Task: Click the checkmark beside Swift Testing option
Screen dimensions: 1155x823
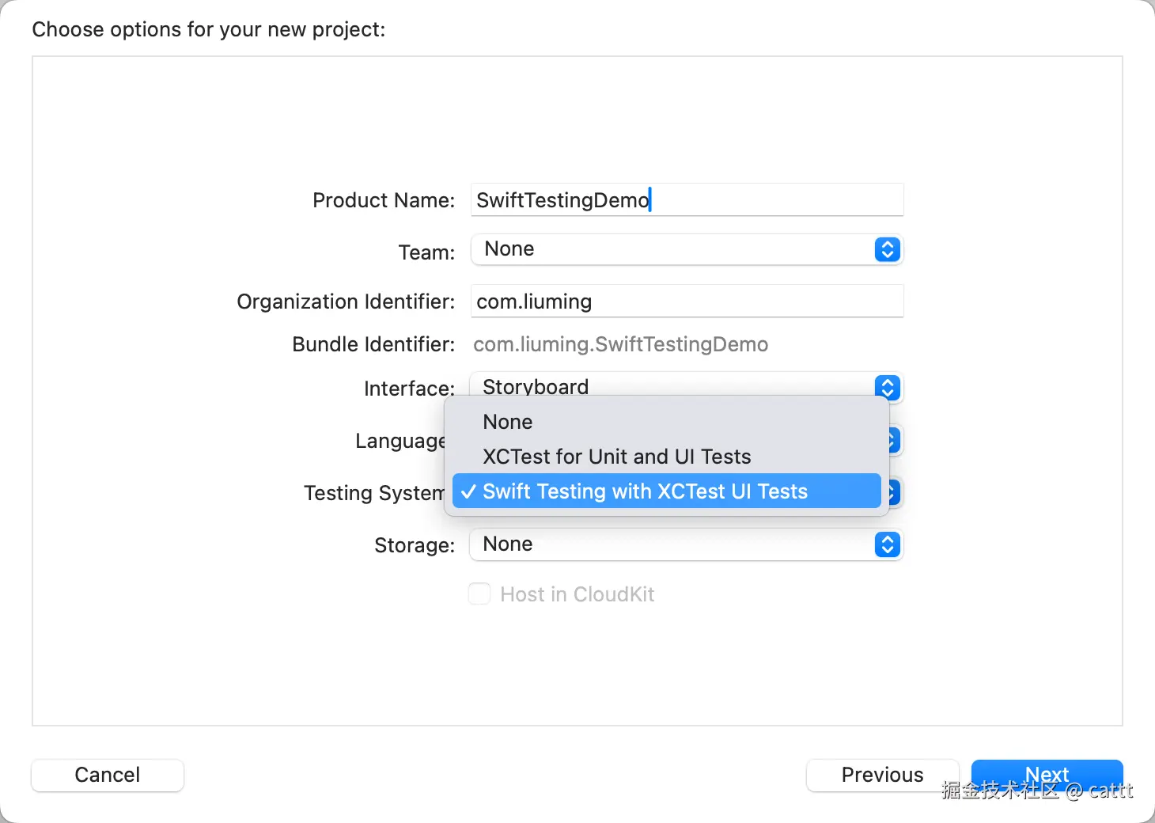Action: click(x=468, y=491)
